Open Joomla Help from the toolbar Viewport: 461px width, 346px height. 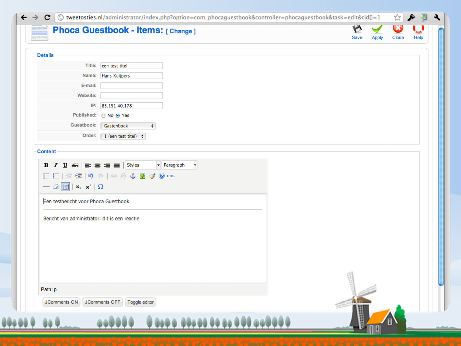(x=418, y=32)
